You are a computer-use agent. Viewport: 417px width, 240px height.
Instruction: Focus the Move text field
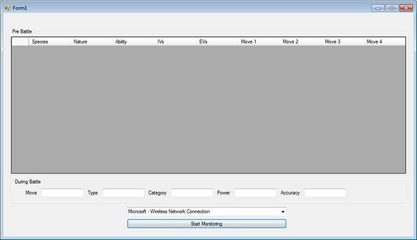click(x=63, y=193)
